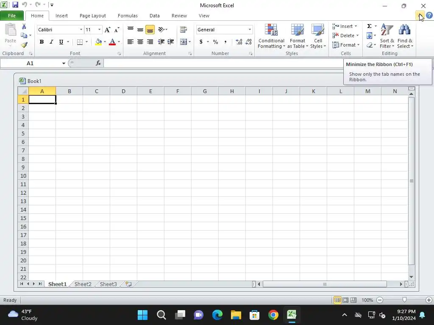Apply Comma Style number format
The image size is (434, 325).
[225, 42]
